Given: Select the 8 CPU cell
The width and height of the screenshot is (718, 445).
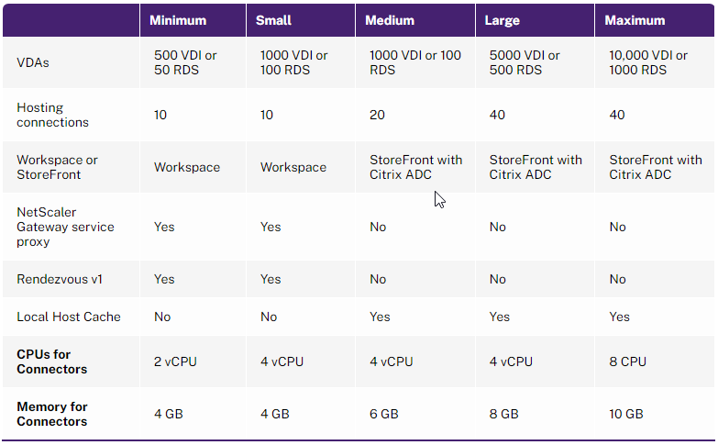Looking at the screenshot, I should coord(627,362).
